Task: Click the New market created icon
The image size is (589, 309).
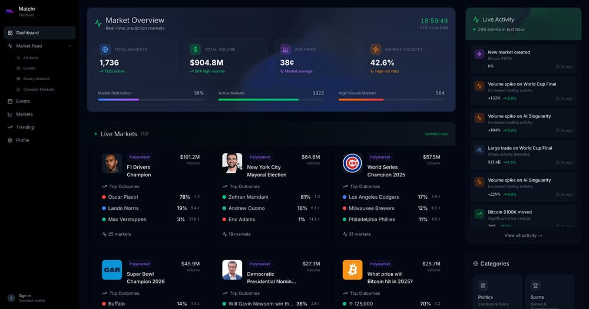Action: click(x=479, y=54)
